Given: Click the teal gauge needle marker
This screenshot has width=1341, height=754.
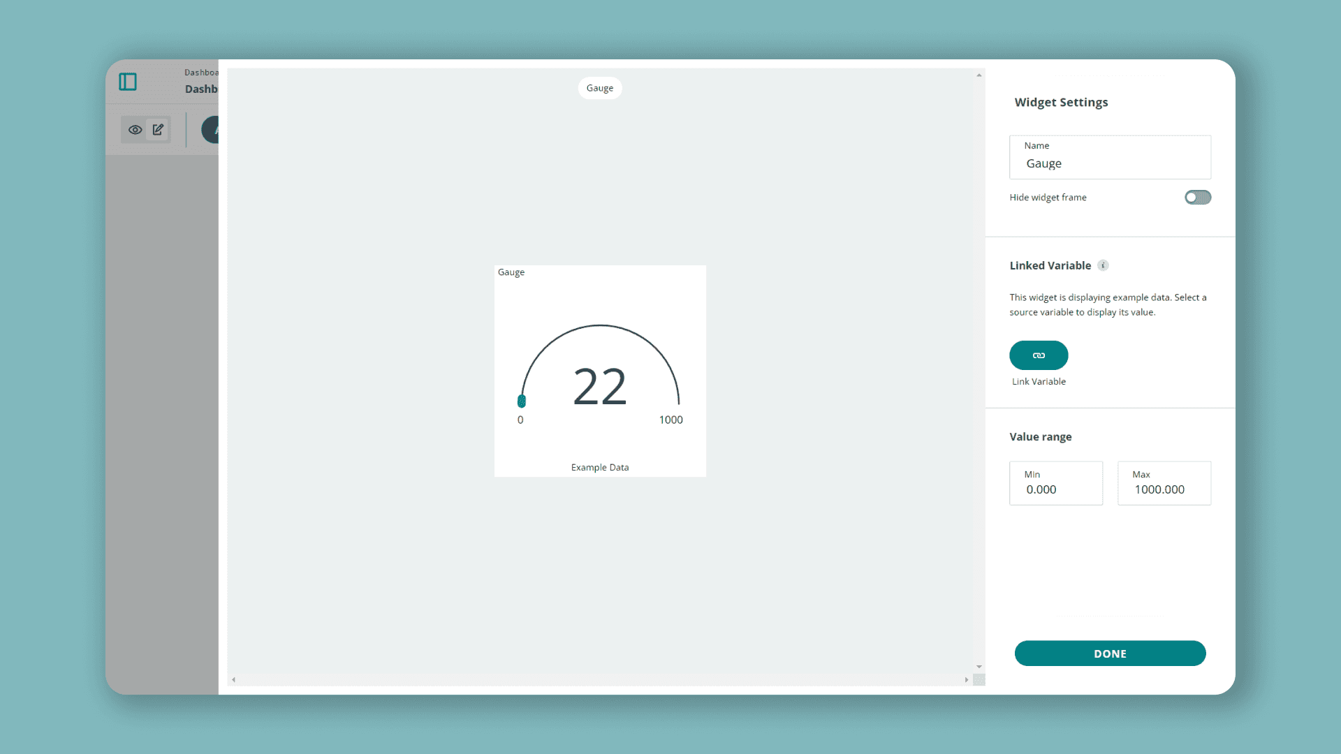Looking at the screenshot, I should (521, 401).
